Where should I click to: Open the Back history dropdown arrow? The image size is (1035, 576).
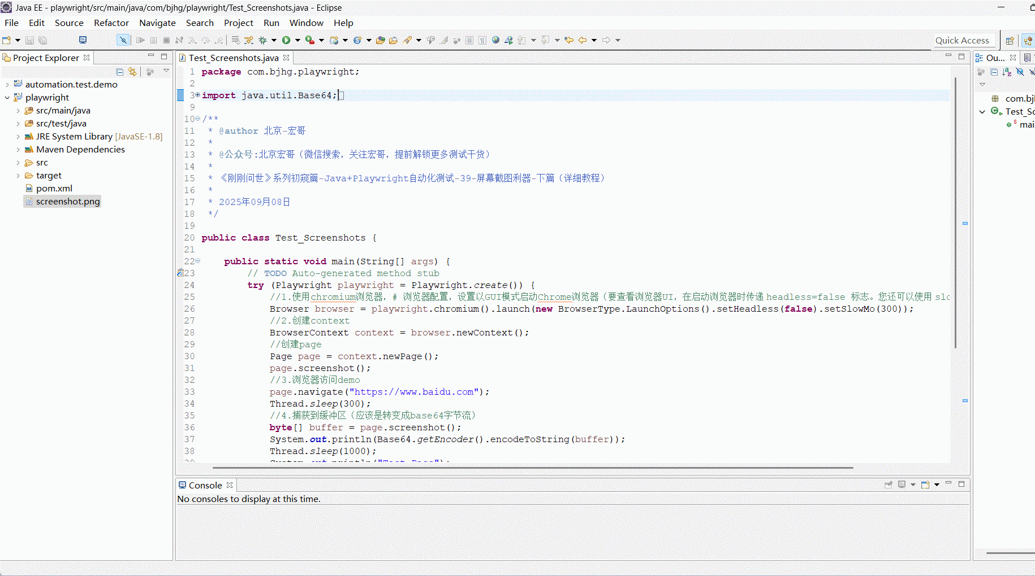coord(594,40)
